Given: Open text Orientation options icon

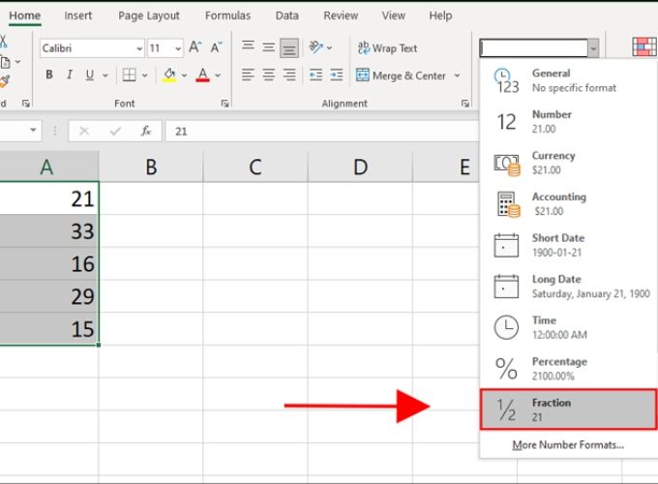Looking at the screenshot, I should coord(316,47).
